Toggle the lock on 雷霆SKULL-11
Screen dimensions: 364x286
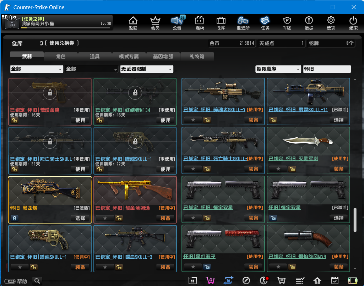(x=273, y=120)
